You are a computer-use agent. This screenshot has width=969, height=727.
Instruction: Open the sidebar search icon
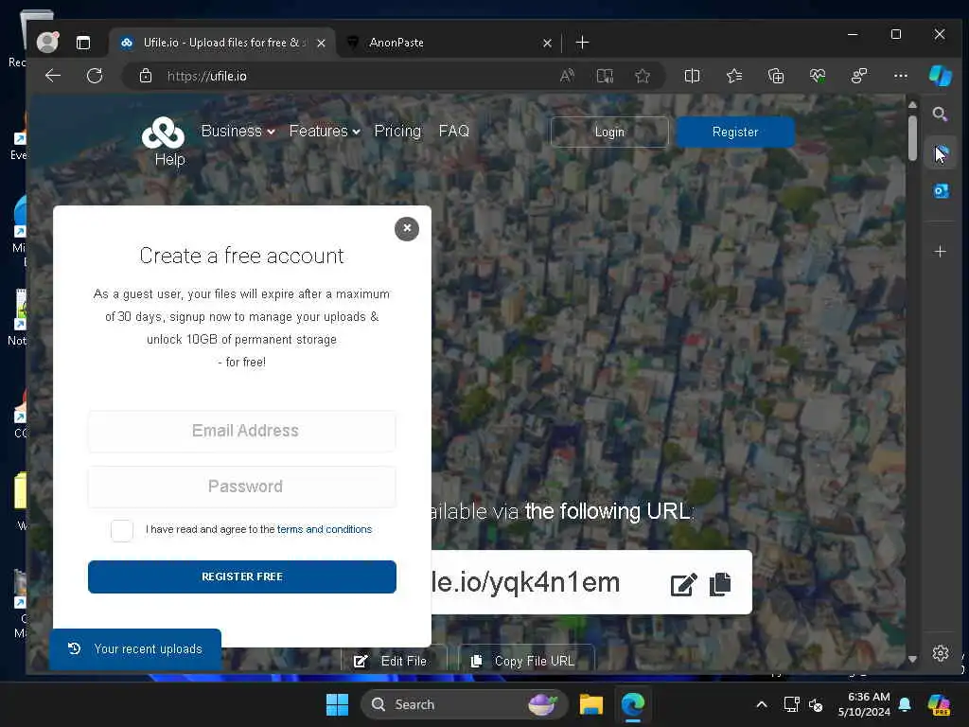(x=940, y=114)
